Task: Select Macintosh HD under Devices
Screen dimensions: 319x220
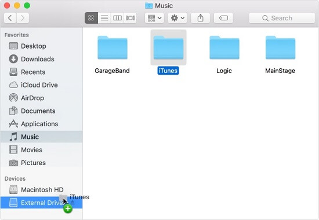Action: (x=42, y=190)
